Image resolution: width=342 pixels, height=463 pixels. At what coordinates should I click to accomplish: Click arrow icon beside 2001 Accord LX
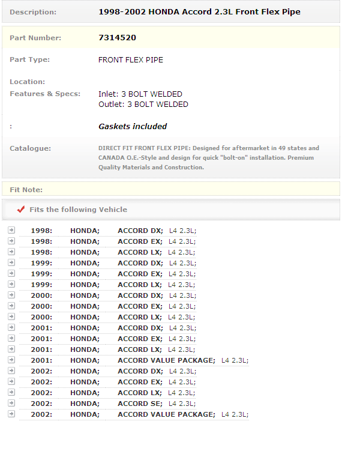(x=11, y=349)
